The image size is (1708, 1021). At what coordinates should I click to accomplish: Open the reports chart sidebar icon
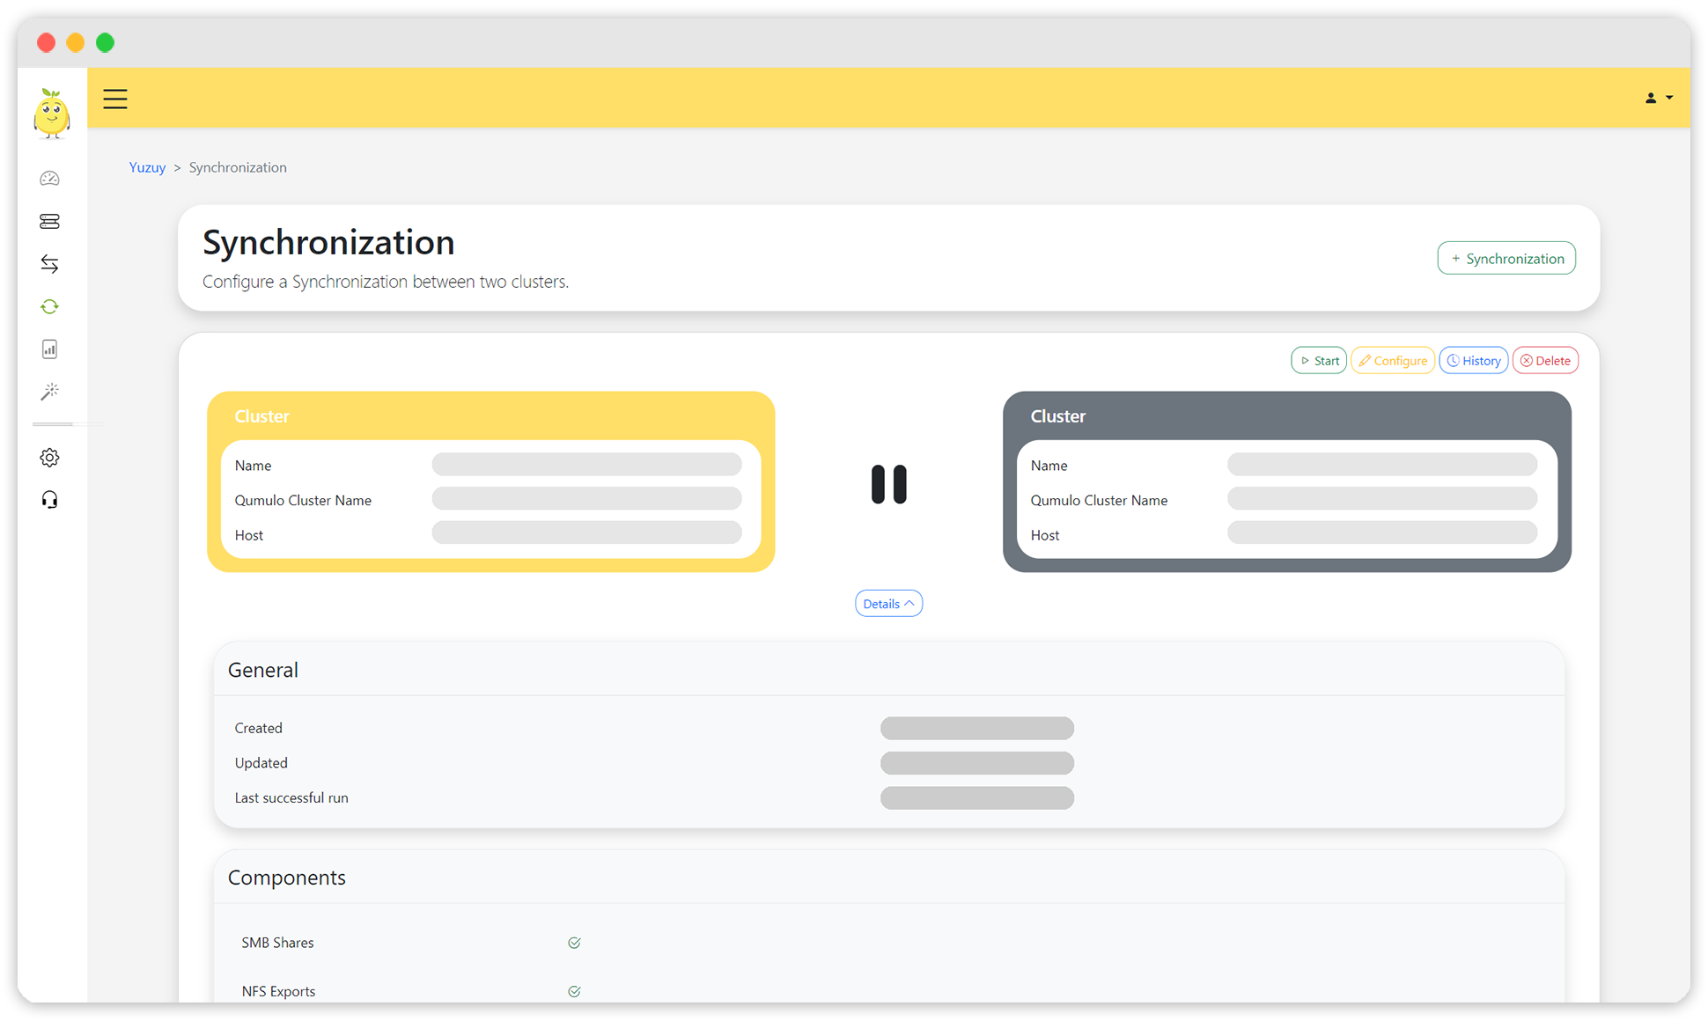coord(49,349)
